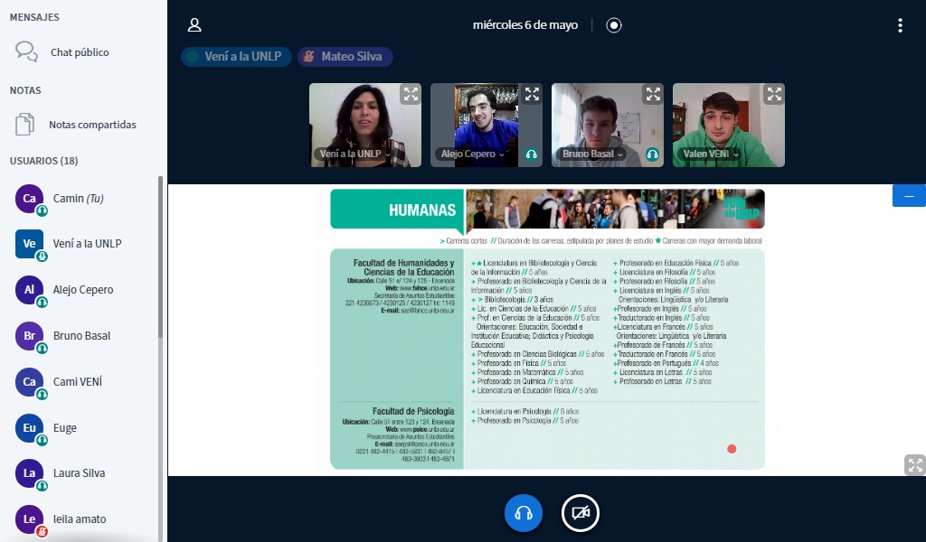Toggle the user list panel icon
The image size is (926, 542).
click(194, 25)
